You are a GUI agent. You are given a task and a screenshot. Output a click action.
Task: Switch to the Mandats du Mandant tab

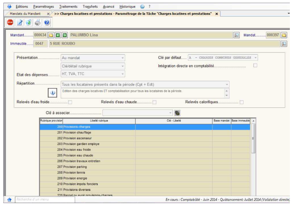[25, 14]
